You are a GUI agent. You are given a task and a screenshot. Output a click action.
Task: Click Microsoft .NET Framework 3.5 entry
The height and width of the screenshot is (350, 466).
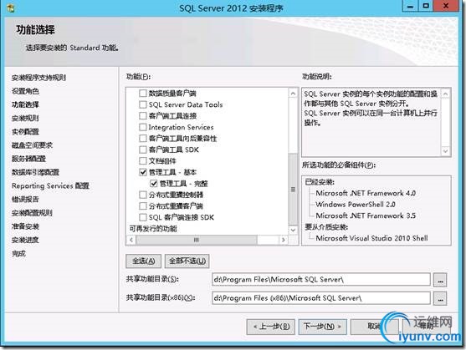point(366,216)
